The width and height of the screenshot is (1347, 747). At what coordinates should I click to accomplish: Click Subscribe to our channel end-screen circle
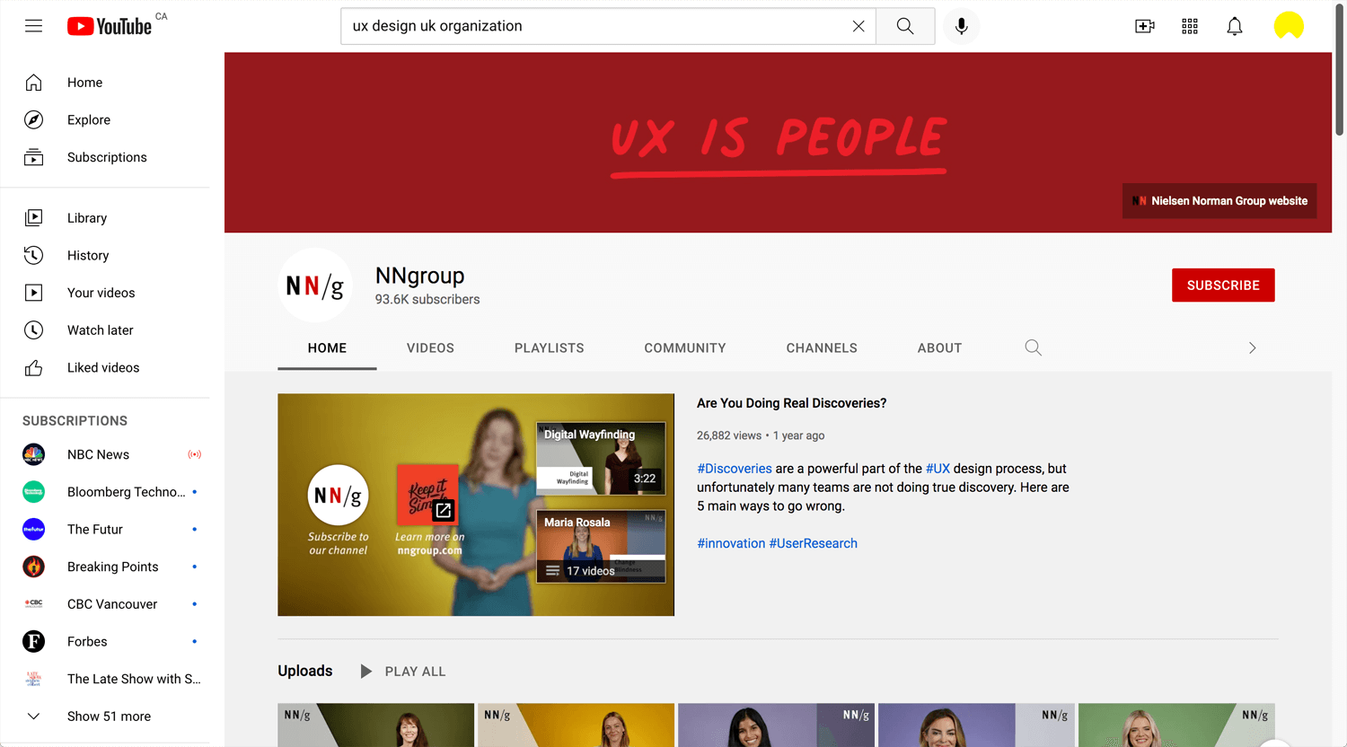coord(339,496)
